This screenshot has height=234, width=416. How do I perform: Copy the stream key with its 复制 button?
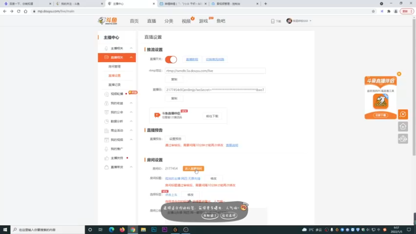174,98
